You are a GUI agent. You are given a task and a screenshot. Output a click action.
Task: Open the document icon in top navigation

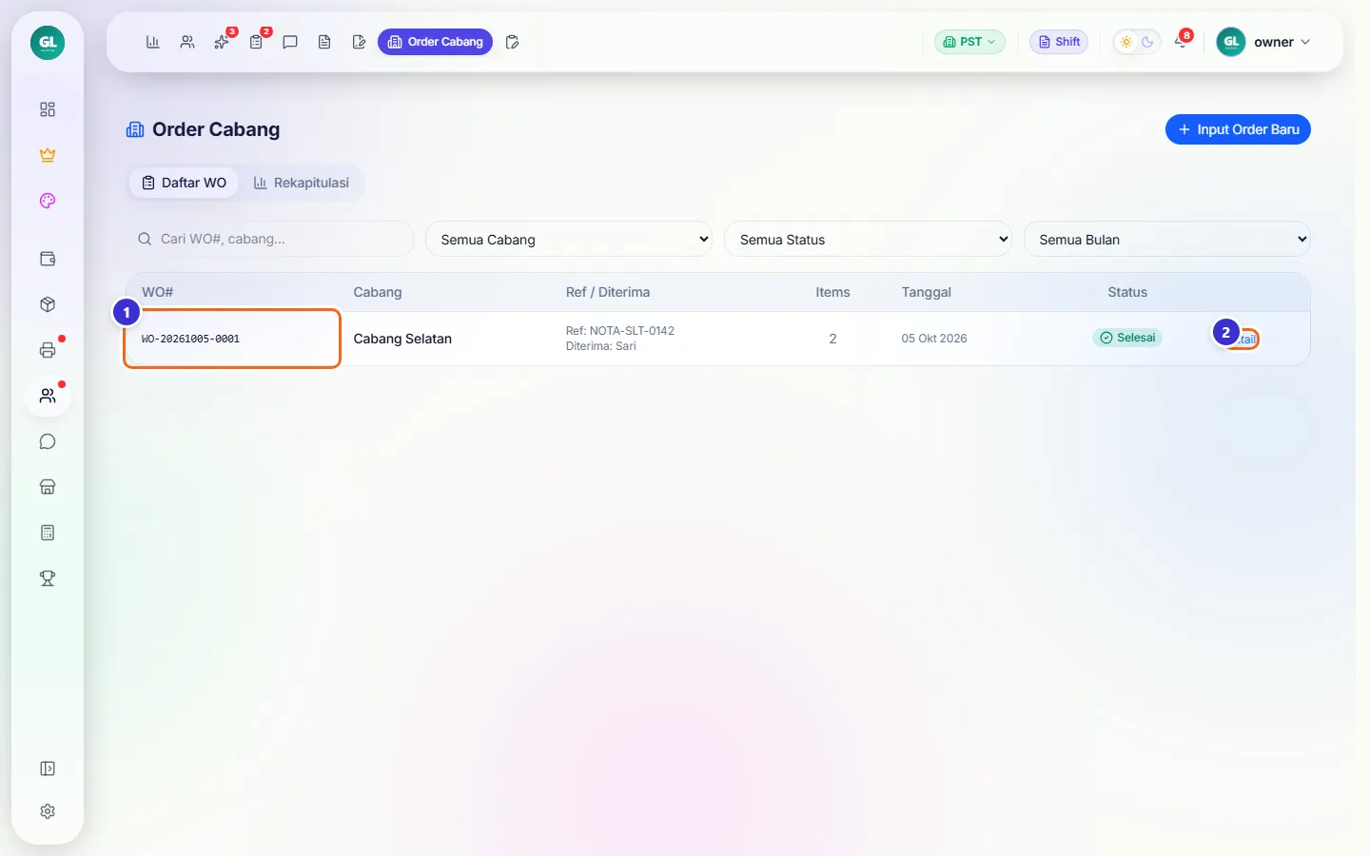324,42
